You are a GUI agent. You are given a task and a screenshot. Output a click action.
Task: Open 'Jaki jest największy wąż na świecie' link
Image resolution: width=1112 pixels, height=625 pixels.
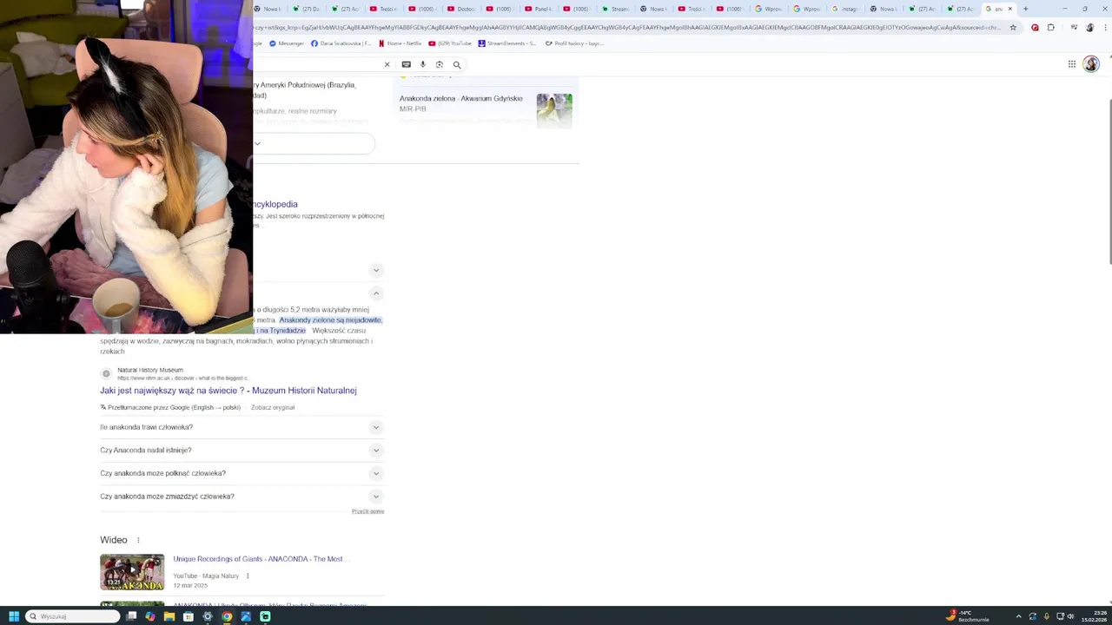tap(228, 391)
